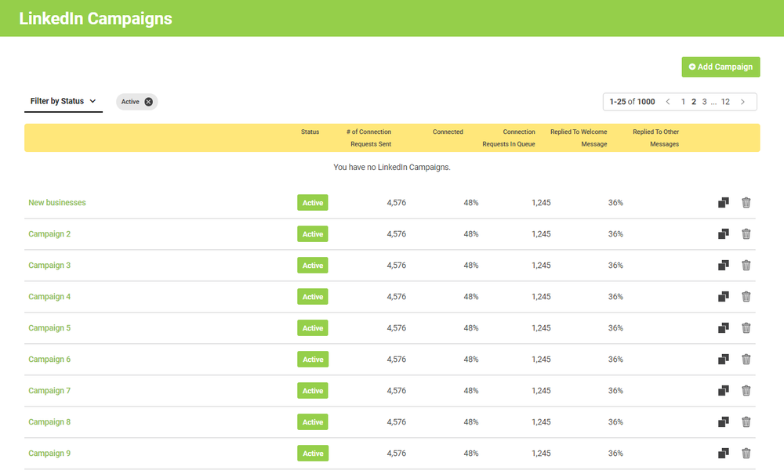
Task: Go to page 2
Action: pos(694,101)
